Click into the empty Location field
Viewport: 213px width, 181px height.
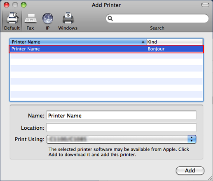(121, 127)
